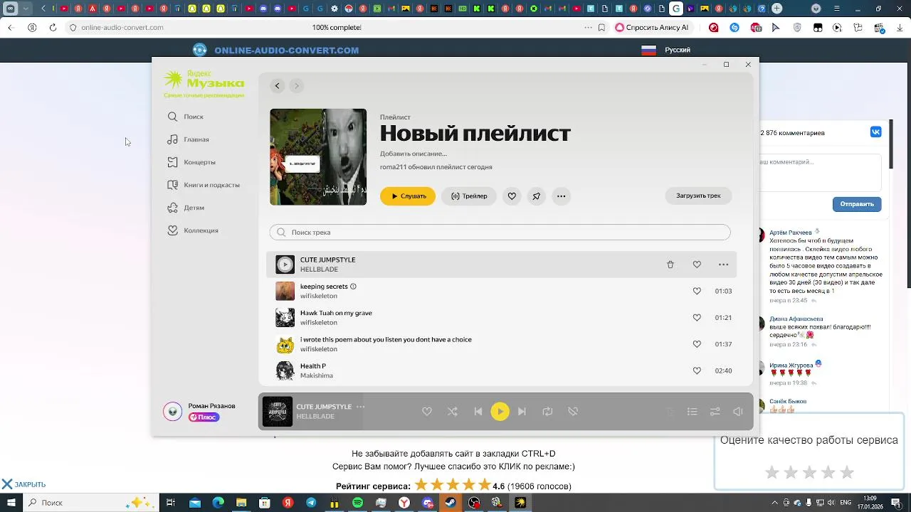Open Microsoft Edge from taskbar
Viewport: 911px width, 512px height.
coord(218,503)
